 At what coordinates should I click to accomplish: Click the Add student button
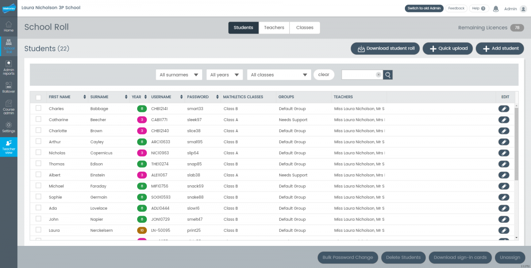pos(500,48)
